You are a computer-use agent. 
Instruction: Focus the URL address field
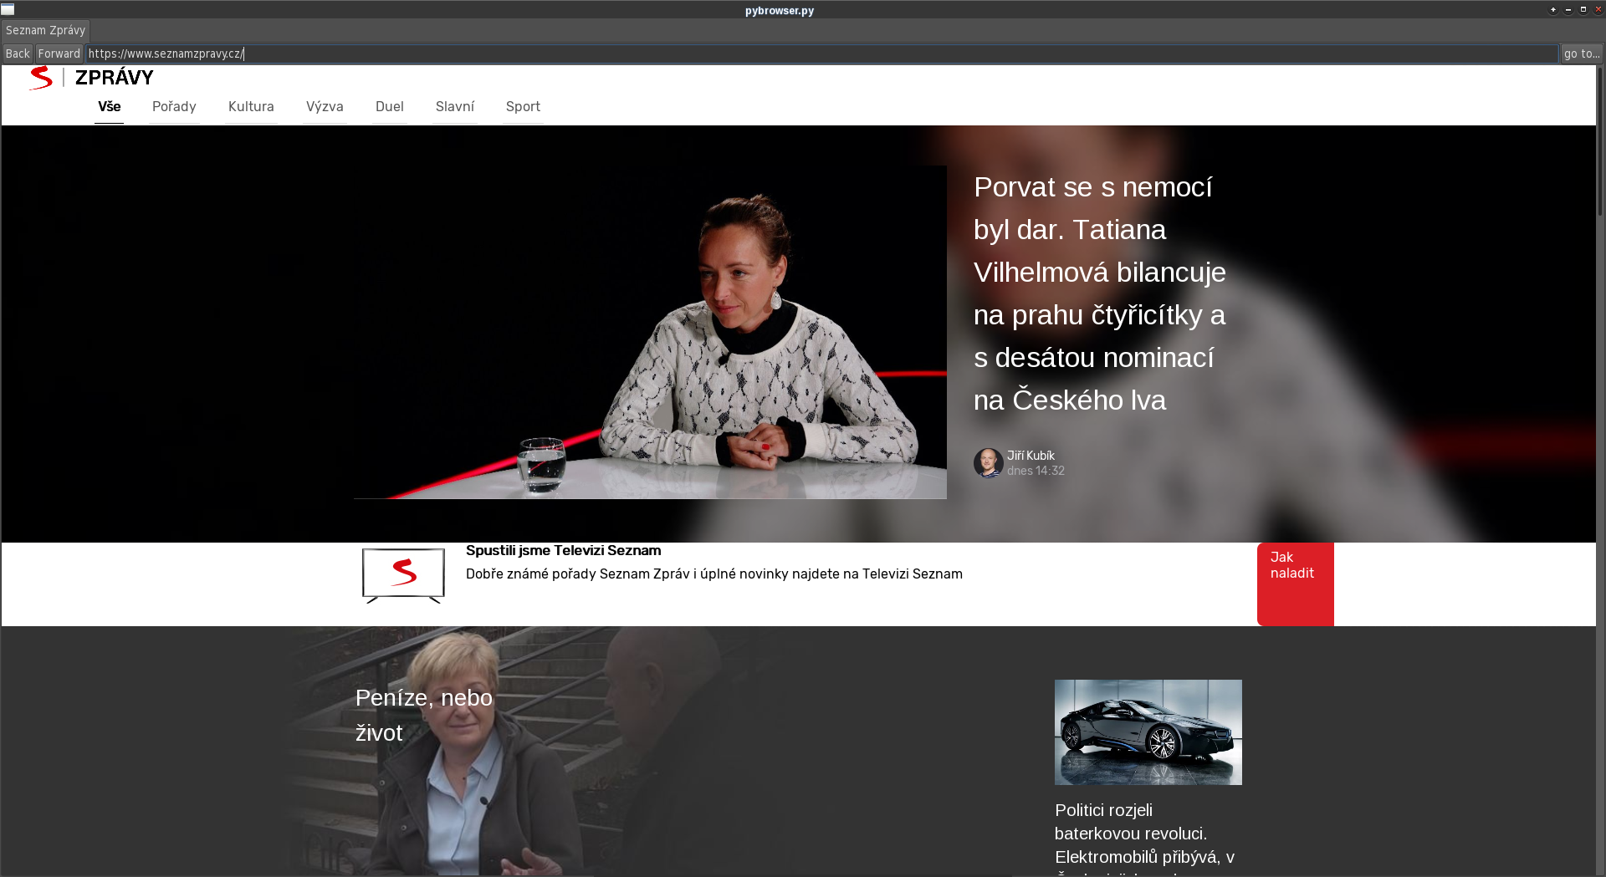821,54
